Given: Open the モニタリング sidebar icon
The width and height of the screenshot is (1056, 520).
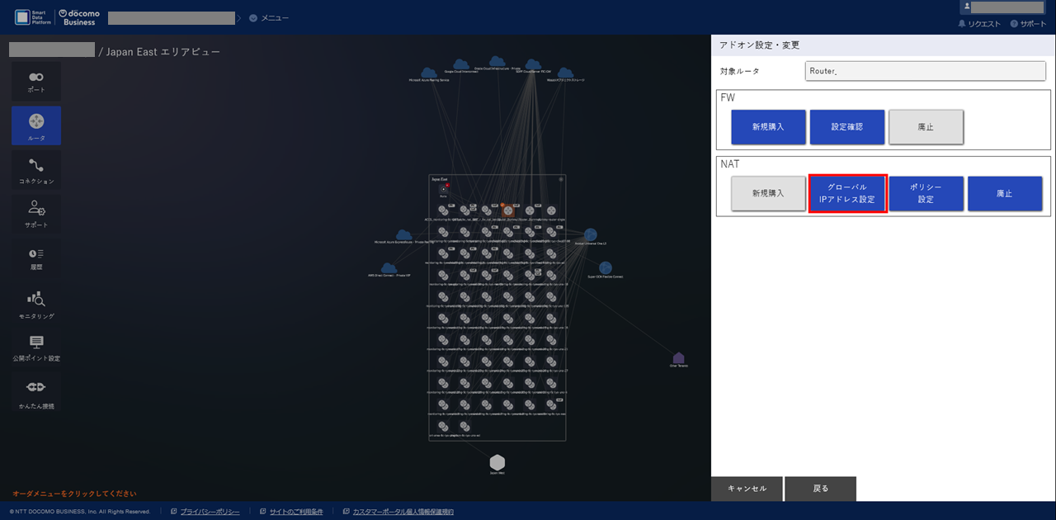Looking at the screenshot, I should [36, 304].
